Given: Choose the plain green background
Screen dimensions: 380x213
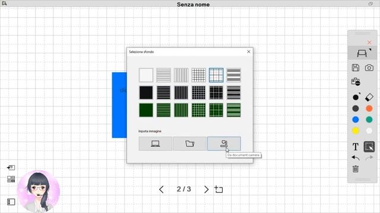Looking at the screenshot, I should (x=146, y=110).
